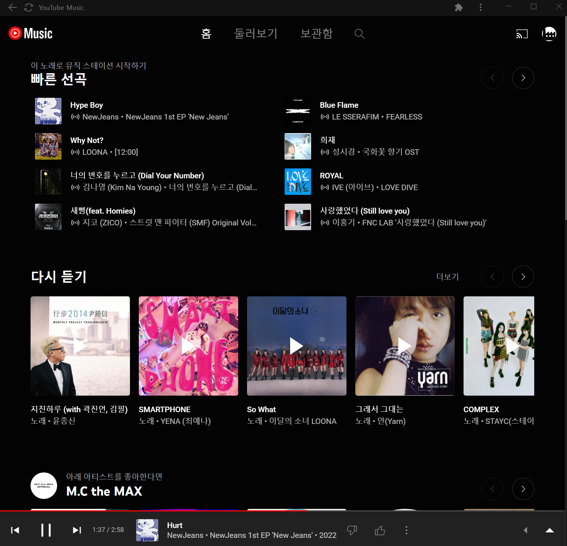This screenshot has height=546, width=567.
Task: Play 희재 by 성시경 thumbnail
Action: [298, 146]
